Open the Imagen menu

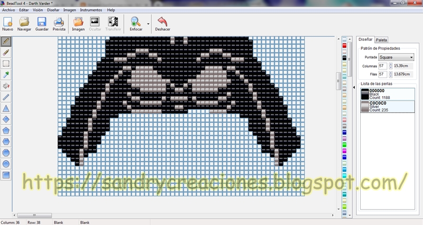[70, 10]
